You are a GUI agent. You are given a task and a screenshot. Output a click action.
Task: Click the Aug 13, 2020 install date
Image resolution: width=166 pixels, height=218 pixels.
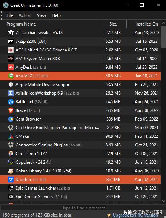pos(147,33)
